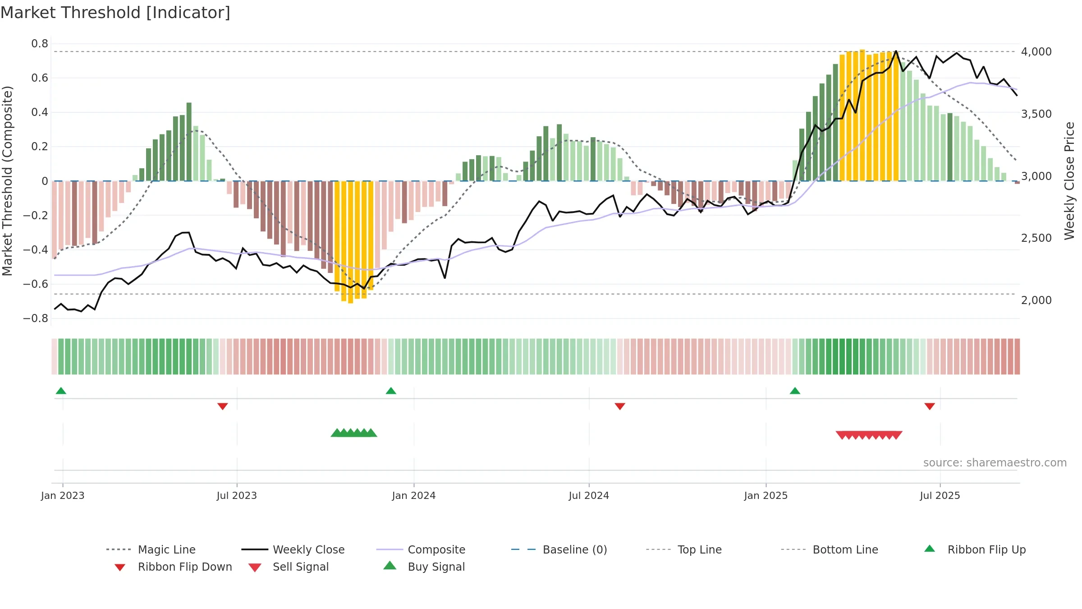The width and height of the screenshot is (1082, 609).
Task: Click the 0.6 left axis tick label
Action: pyautogui.click(x=40, y=78)
